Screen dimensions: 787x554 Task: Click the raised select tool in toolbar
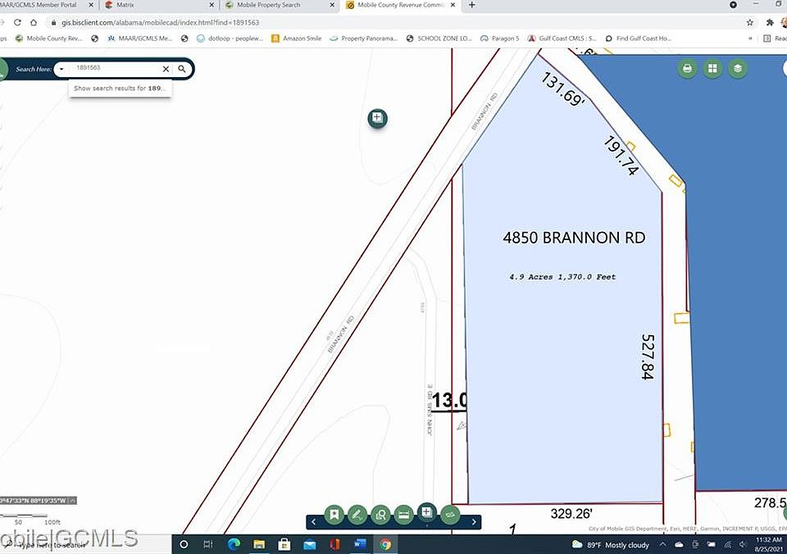426,512
